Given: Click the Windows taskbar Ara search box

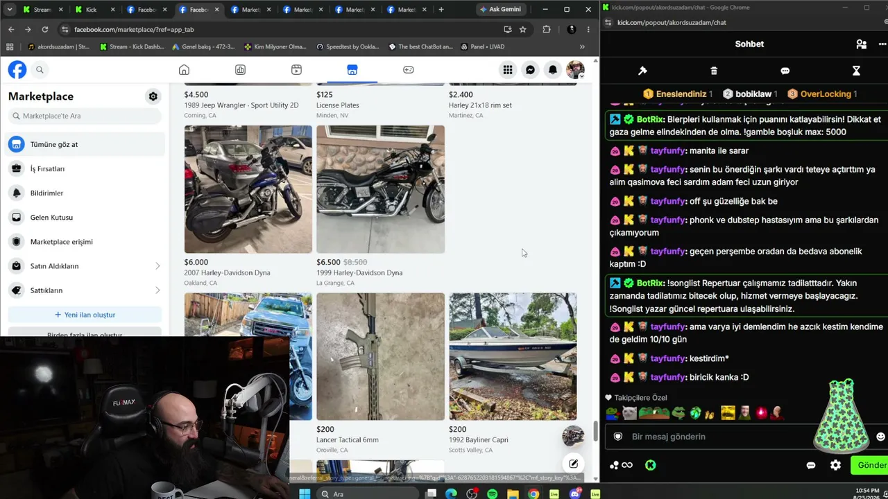Looking at the screenshot, I should click(x=368, y=493).
